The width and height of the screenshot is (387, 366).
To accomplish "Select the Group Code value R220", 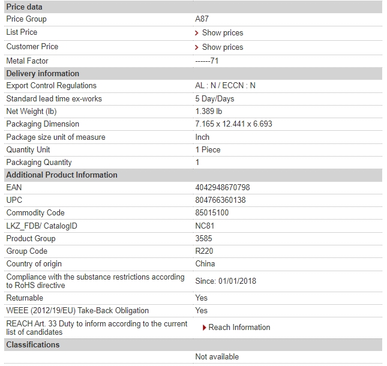I will [204, 251].
